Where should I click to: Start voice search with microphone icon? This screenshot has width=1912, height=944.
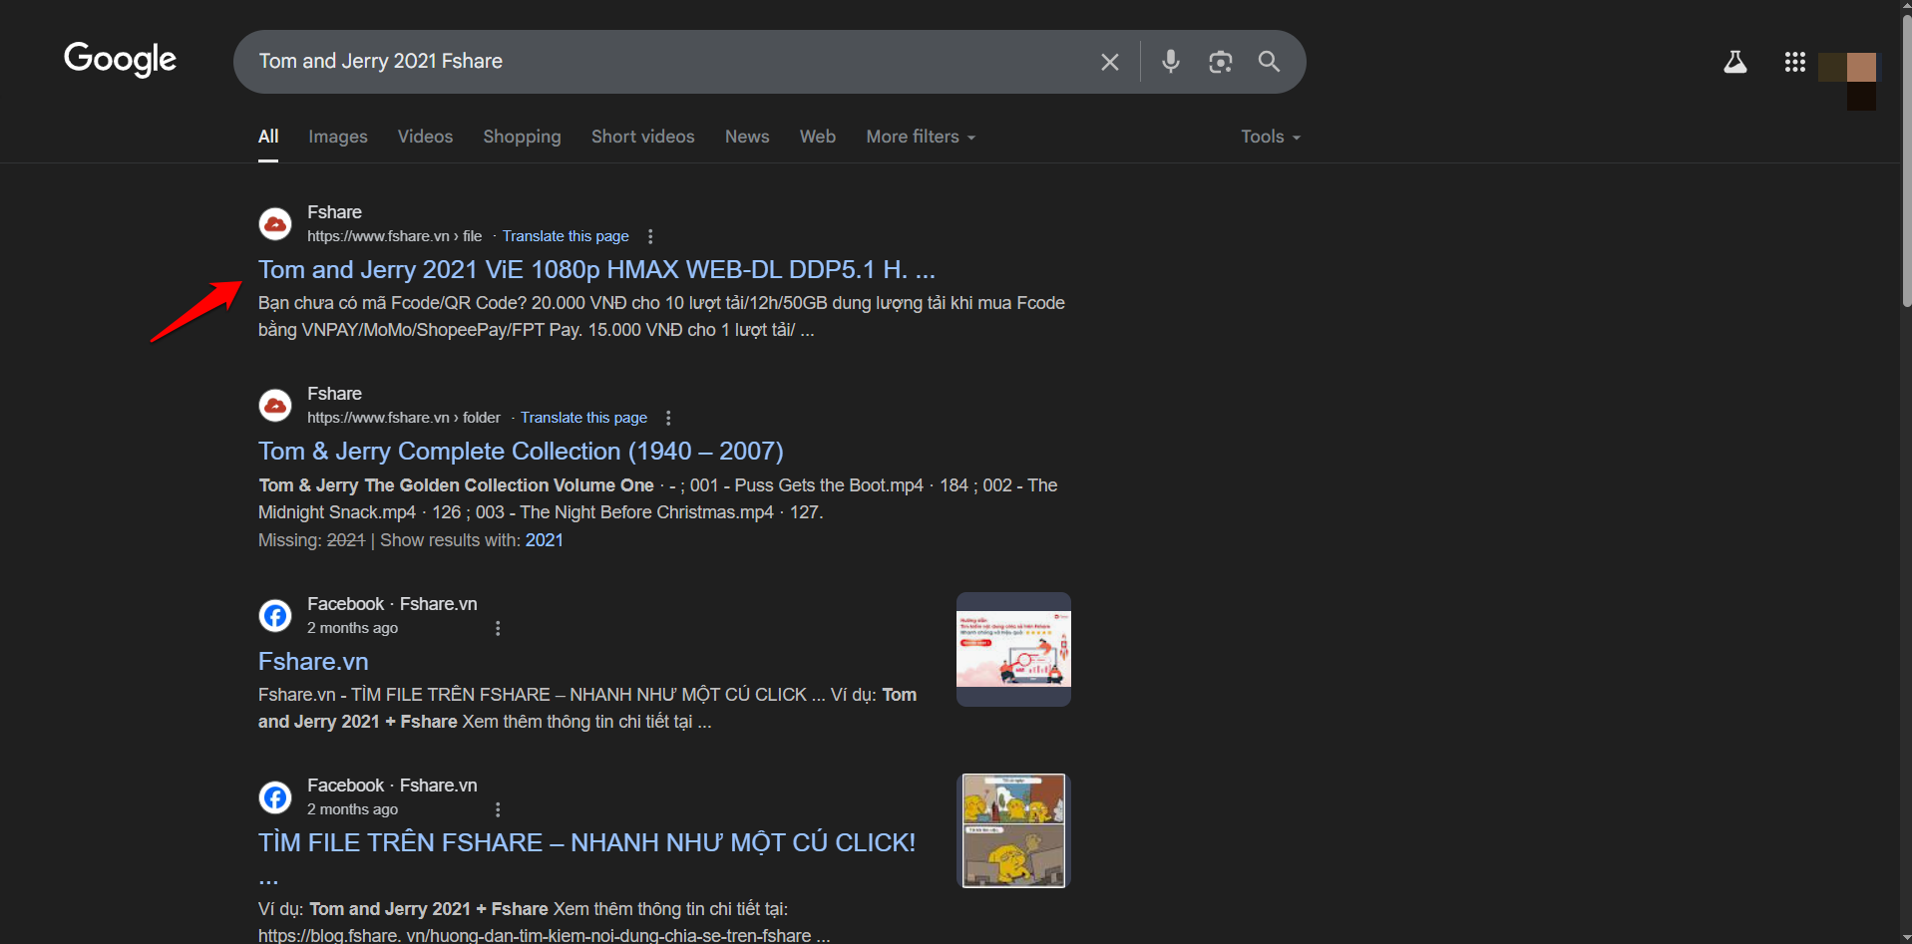pos(1171,62)
